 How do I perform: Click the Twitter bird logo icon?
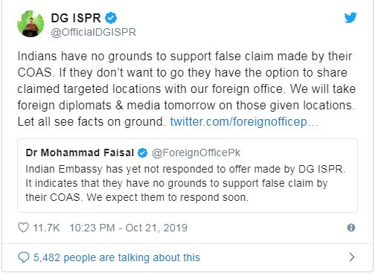(x=350, y=17)
